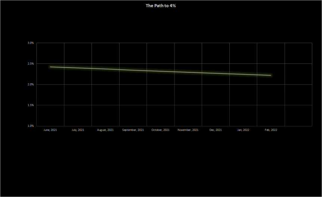This screenshot has height=197, width=322.
Task: Select the 1.5% vertical axis label
Action: click(31, 105)
